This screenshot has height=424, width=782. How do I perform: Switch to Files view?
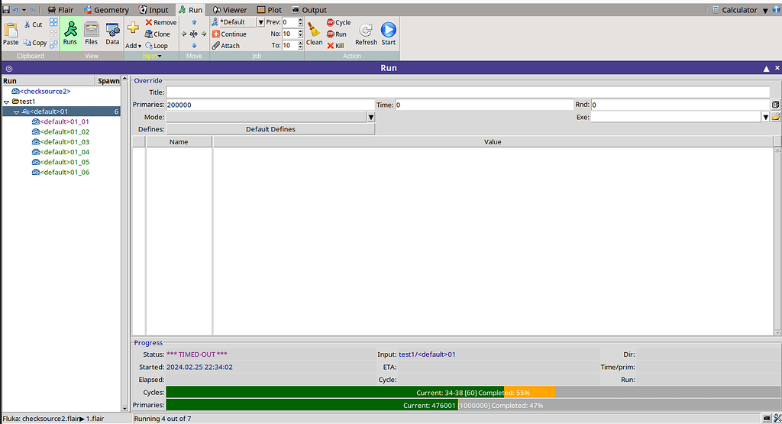(x=92, y=33)
